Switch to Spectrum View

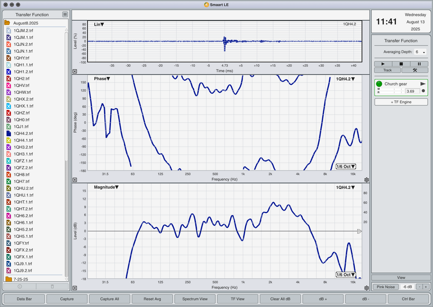pyautogui.click(x=195, y=299)
